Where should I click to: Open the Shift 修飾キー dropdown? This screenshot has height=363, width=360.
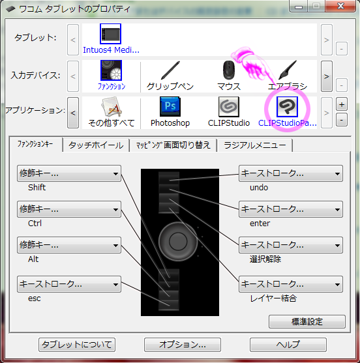click(69, 173)
